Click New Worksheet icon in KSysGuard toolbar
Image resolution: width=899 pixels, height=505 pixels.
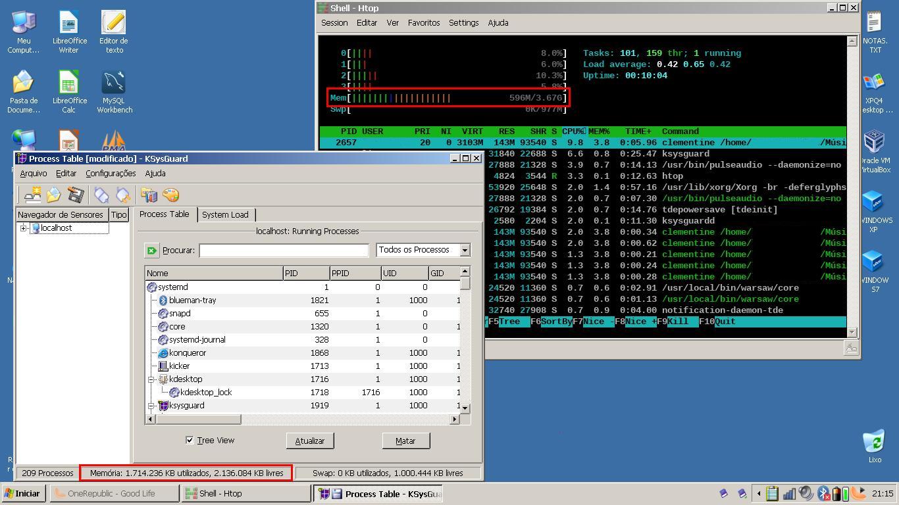pyautogui.click(x=32, y=195)
